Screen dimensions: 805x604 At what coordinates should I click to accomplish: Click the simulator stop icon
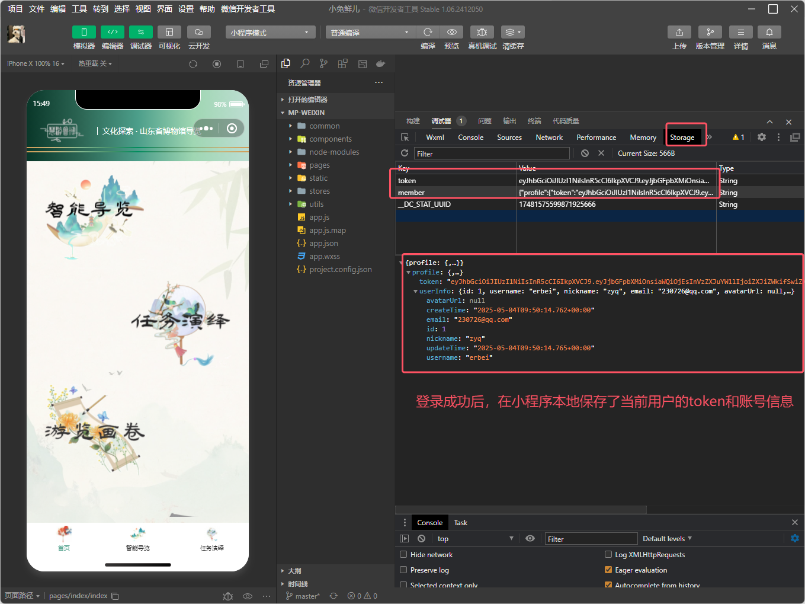pyautogui.click(x=217, y=64)
